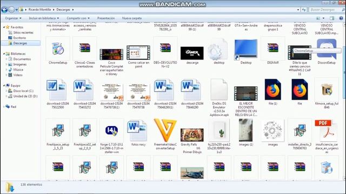346x194 pixels.
Task: Select the download-1519475403272 Word document
Action: tap(83, 90)
